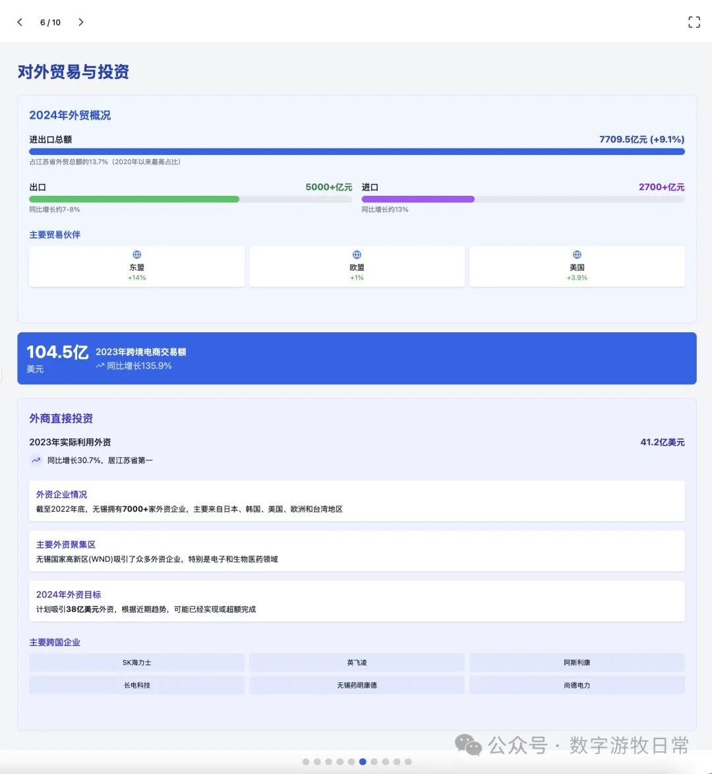The height and width of the screenshot is (774, 712).
Task: Select the first pagination dot
Action: click(x=307, y=761)
